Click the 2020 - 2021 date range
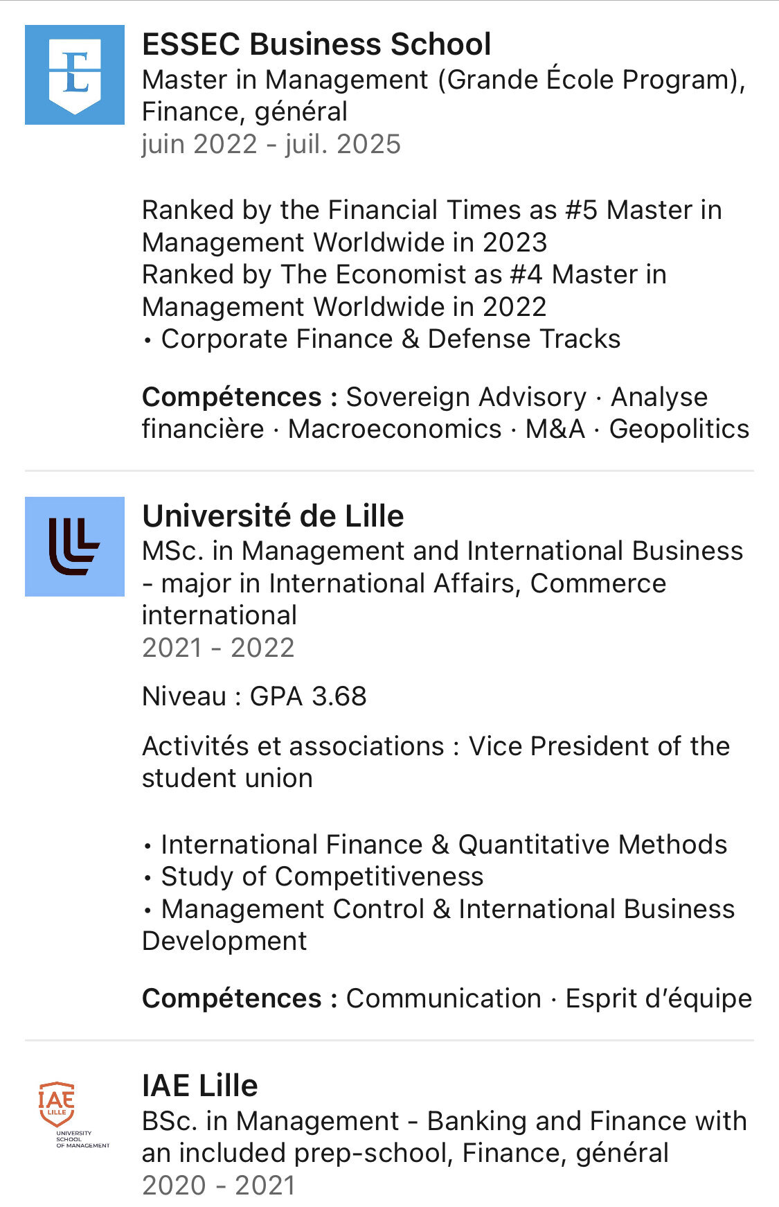Screen dimensions: 779x1207 pos(219,1186)
